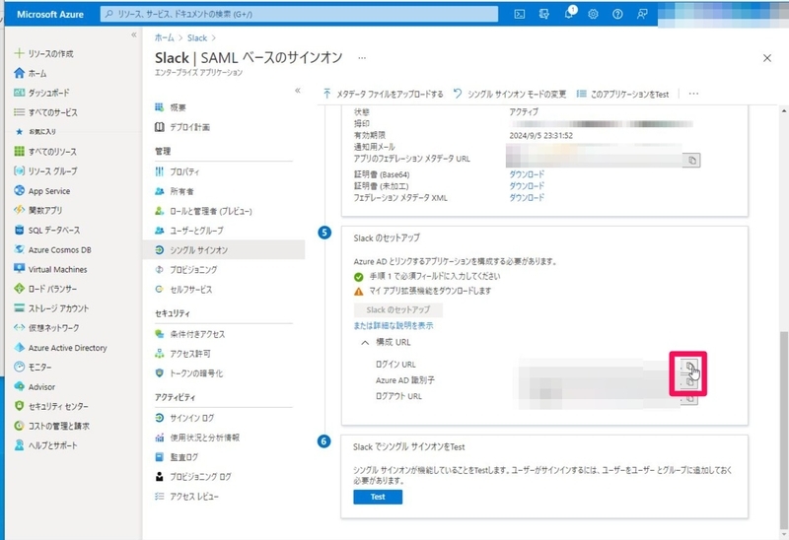789x540 pixels.
Task: Select ユーザーとグループ in resource menu
Action: pyautogui.click(x=189, y=231)
